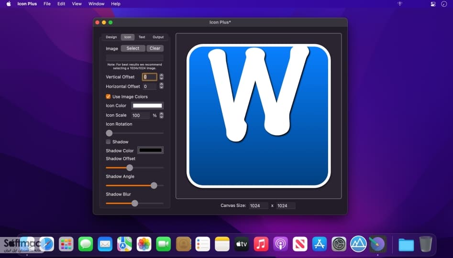Open the Window menu

coord(96,4)
